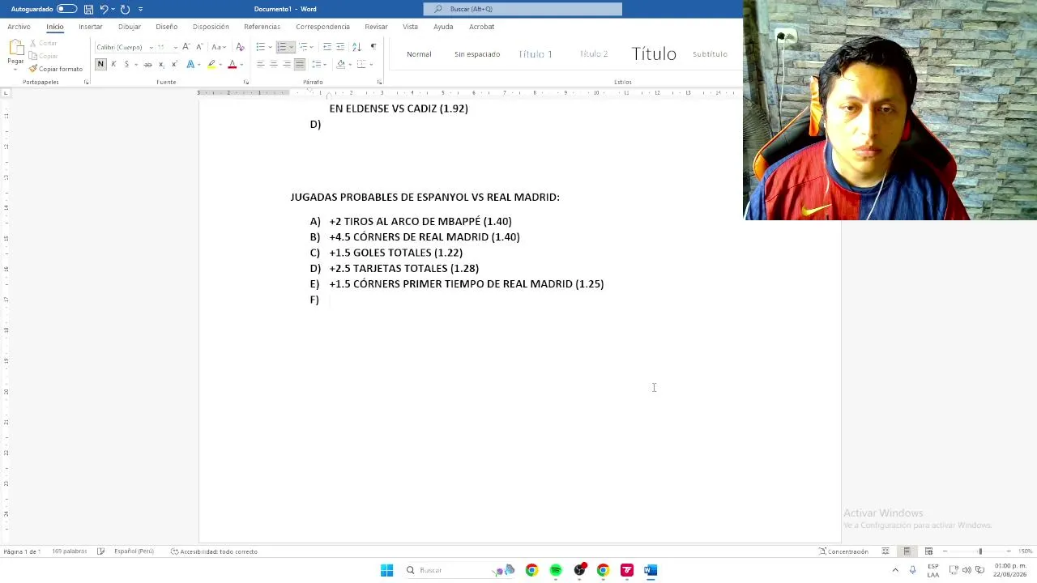This screenshot has width=1037, height=583.
Task: Toggle italic (K) formatting
Action: pyautogui.click(x=113, y=64)
